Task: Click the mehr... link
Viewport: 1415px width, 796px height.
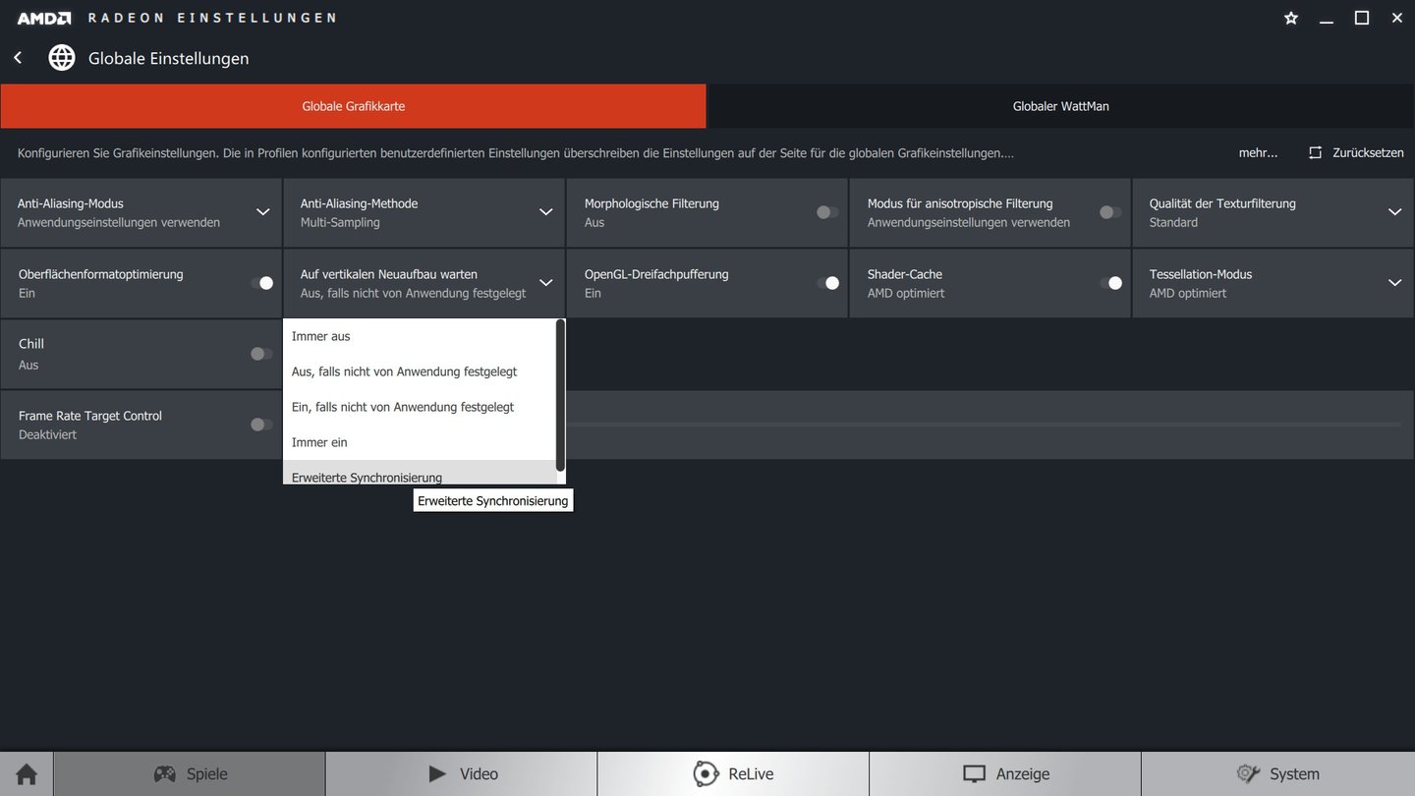Action: pos(1258,152)
